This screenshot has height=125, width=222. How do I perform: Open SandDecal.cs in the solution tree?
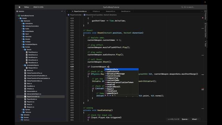tap(33, 58)
